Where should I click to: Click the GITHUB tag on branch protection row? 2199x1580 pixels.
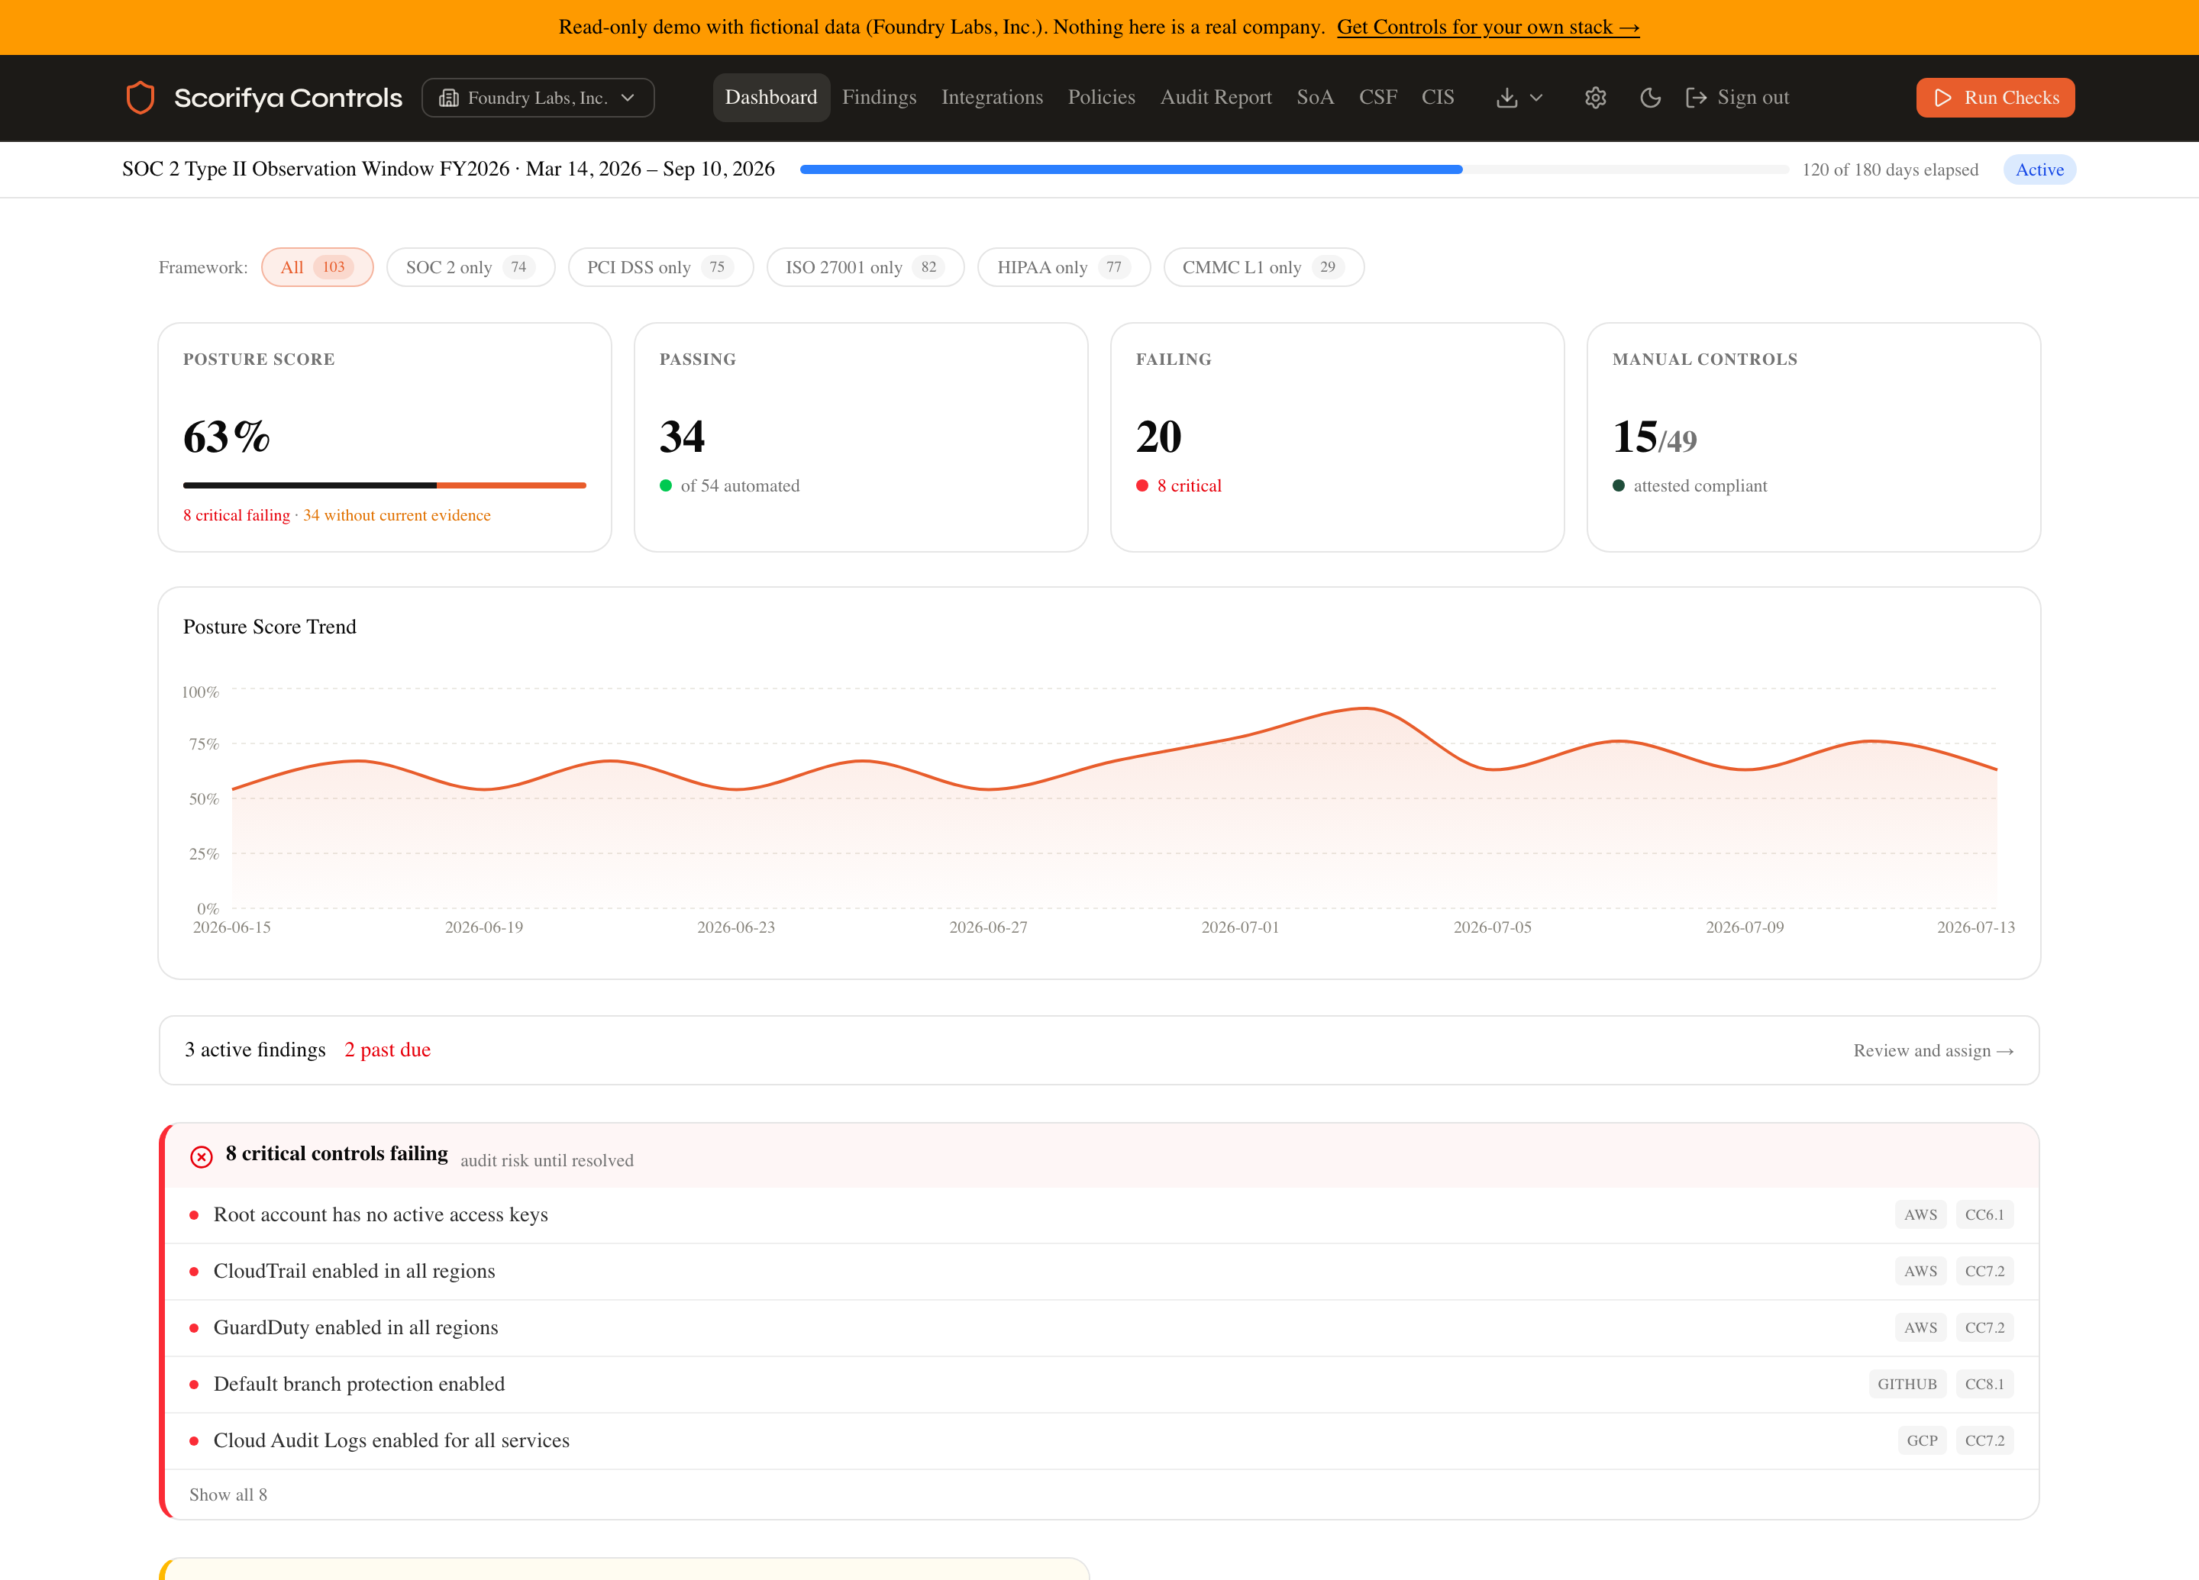coord(1907,1384)
